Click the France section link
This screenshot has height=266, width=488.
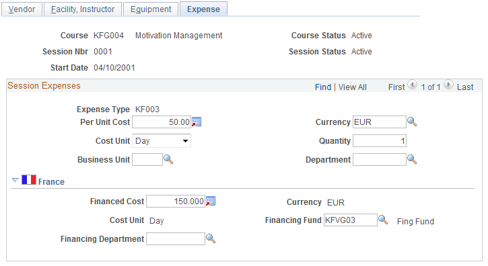click(x=51, y=182)
